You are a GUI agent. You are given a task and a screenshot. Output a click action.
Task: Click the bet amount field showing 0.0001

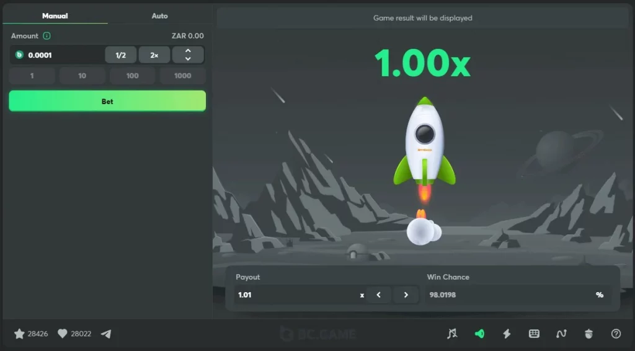tap(56, 55)
